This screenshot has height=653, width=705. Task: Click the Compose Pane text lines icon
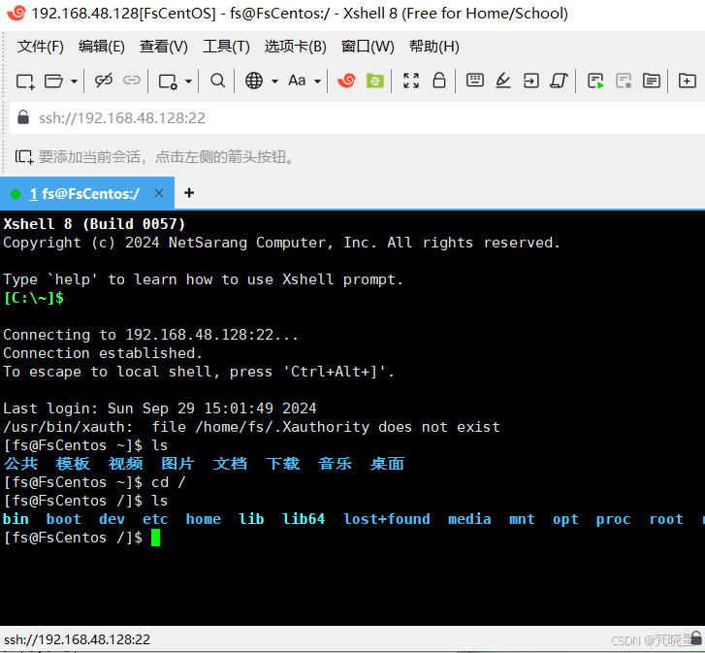tap(652, 81)
